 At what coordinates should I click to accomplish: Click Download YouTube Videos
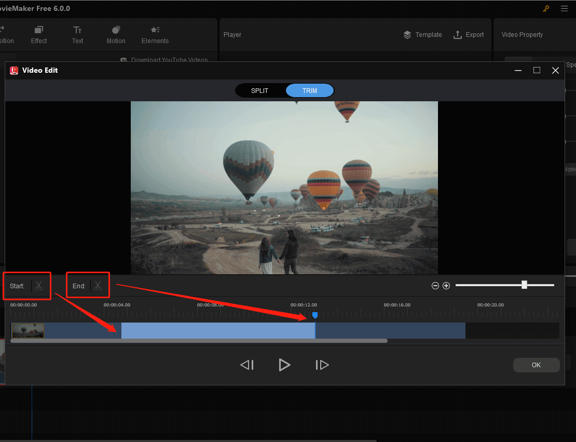click(x=164, y=60)
